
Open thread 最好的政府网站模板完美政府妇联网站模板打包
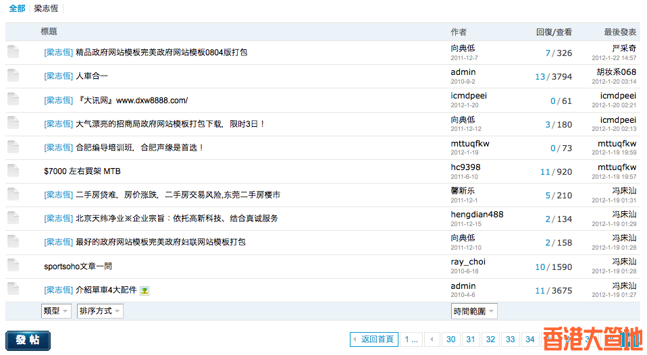(x=161, y=242)
